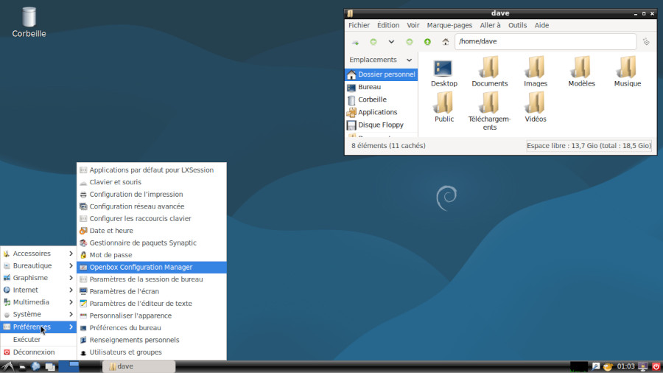Open the Public folder
Screen dimensions: 663x373
coord(444,108)
